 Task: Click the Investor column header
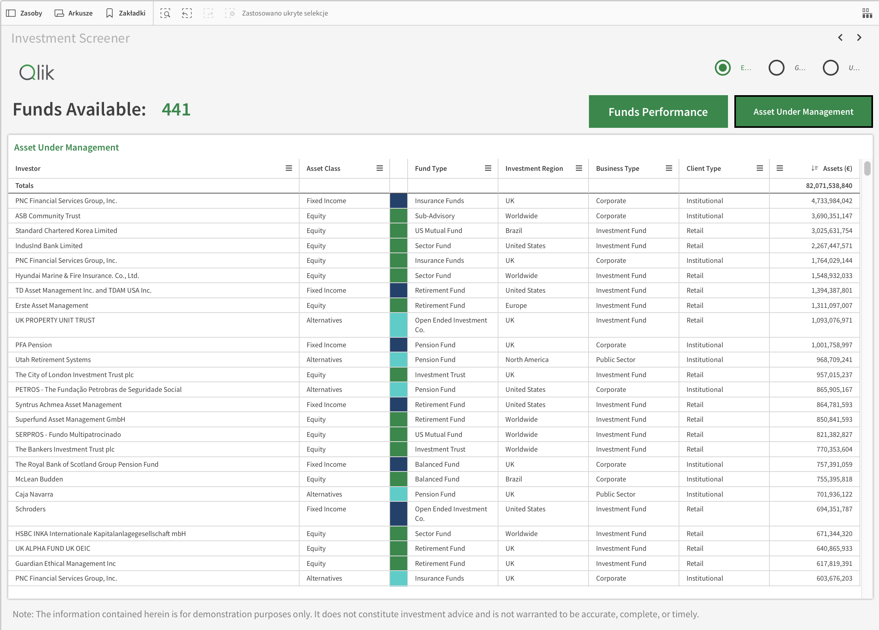pos(28,168)
